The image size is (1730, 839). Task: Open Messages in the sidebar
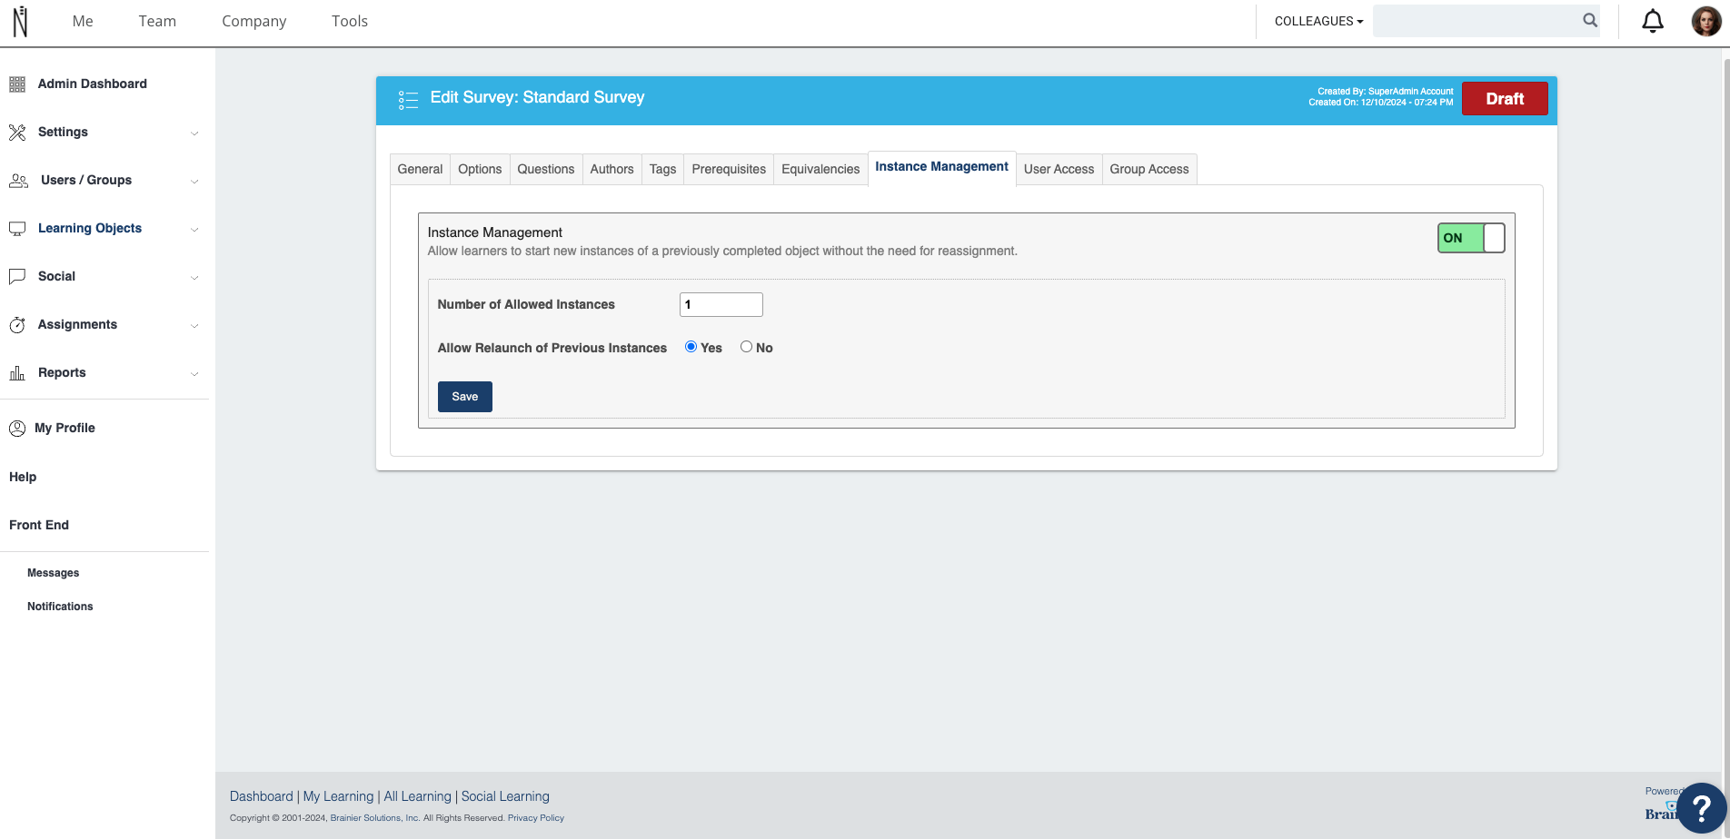click(x=53, y=573)
